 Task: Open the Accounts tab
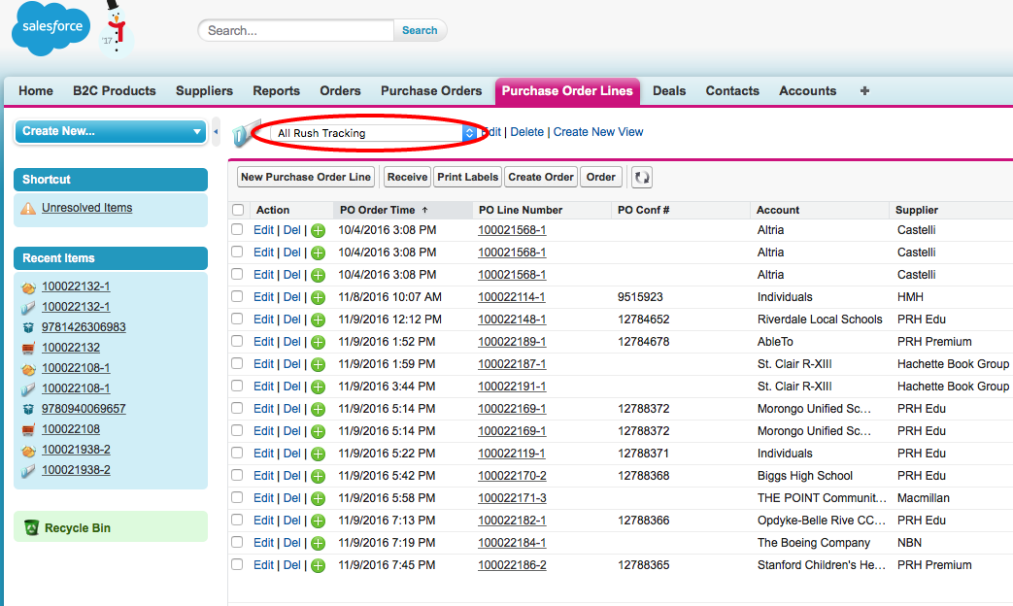tap(807, 91)
